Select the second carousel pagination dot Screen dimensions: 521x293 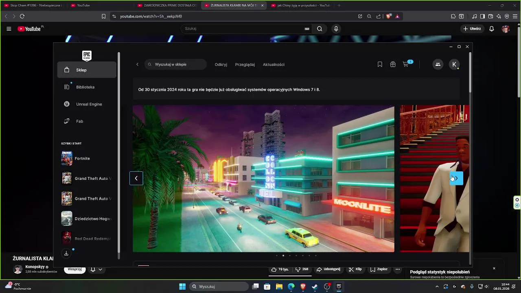point(283,256)
